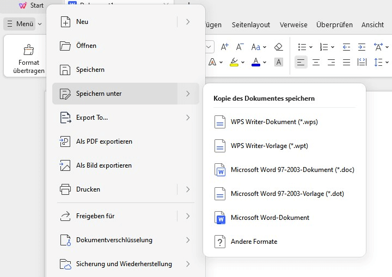The image size is (392, 277).
Task: Expand the Freigeben für submenu arrow
Action: 188,216
